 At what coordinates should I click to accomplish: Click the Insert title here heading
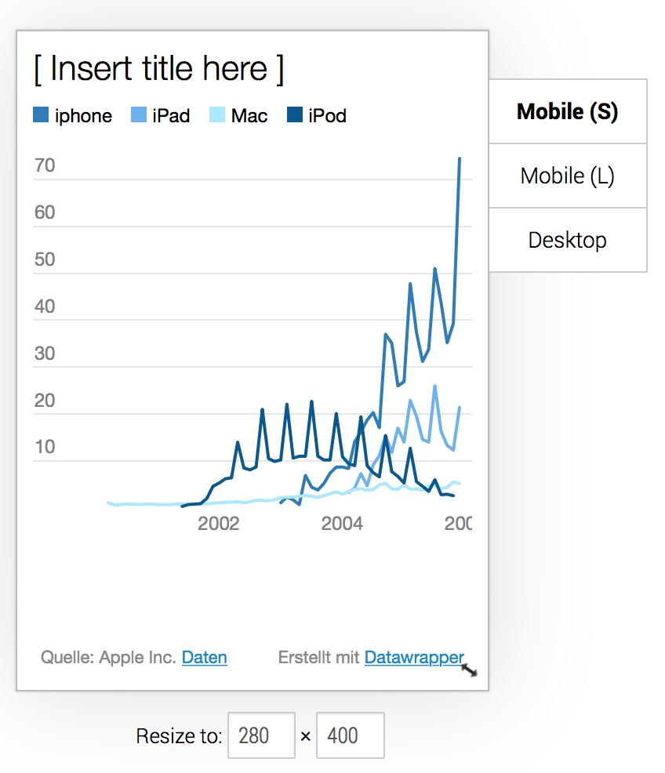[158, 68]
